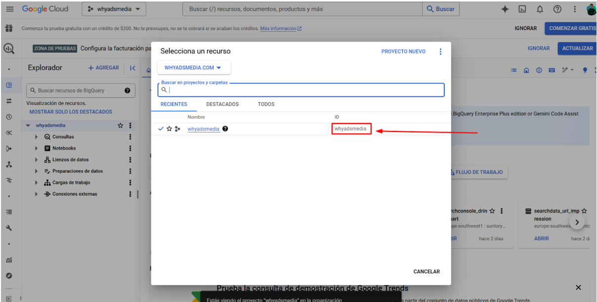This screenshot has width=597, height=302.
Task: Open the whyadsmedia project picker
Action: [x=113, y=9]
